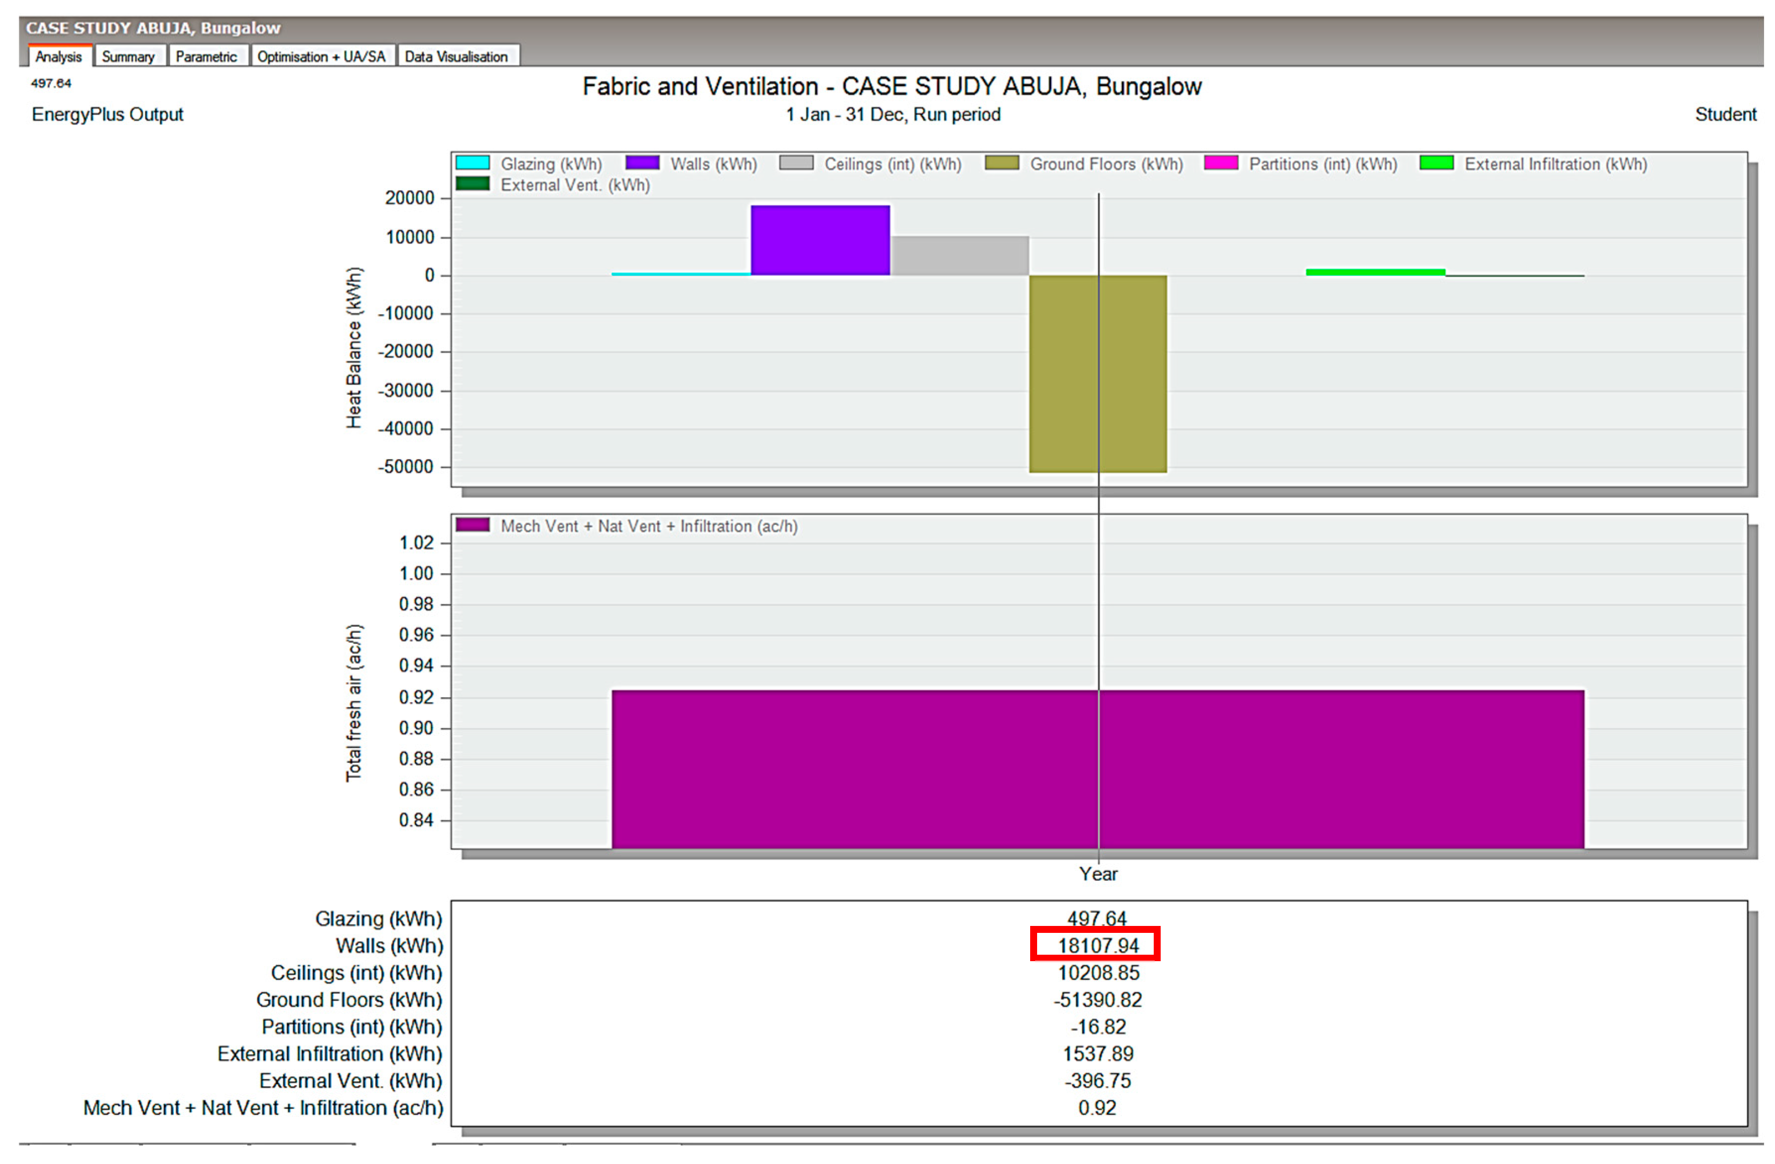Click the Ground Floors olive legend swatch
1775x1164 pixels.
1001,163
